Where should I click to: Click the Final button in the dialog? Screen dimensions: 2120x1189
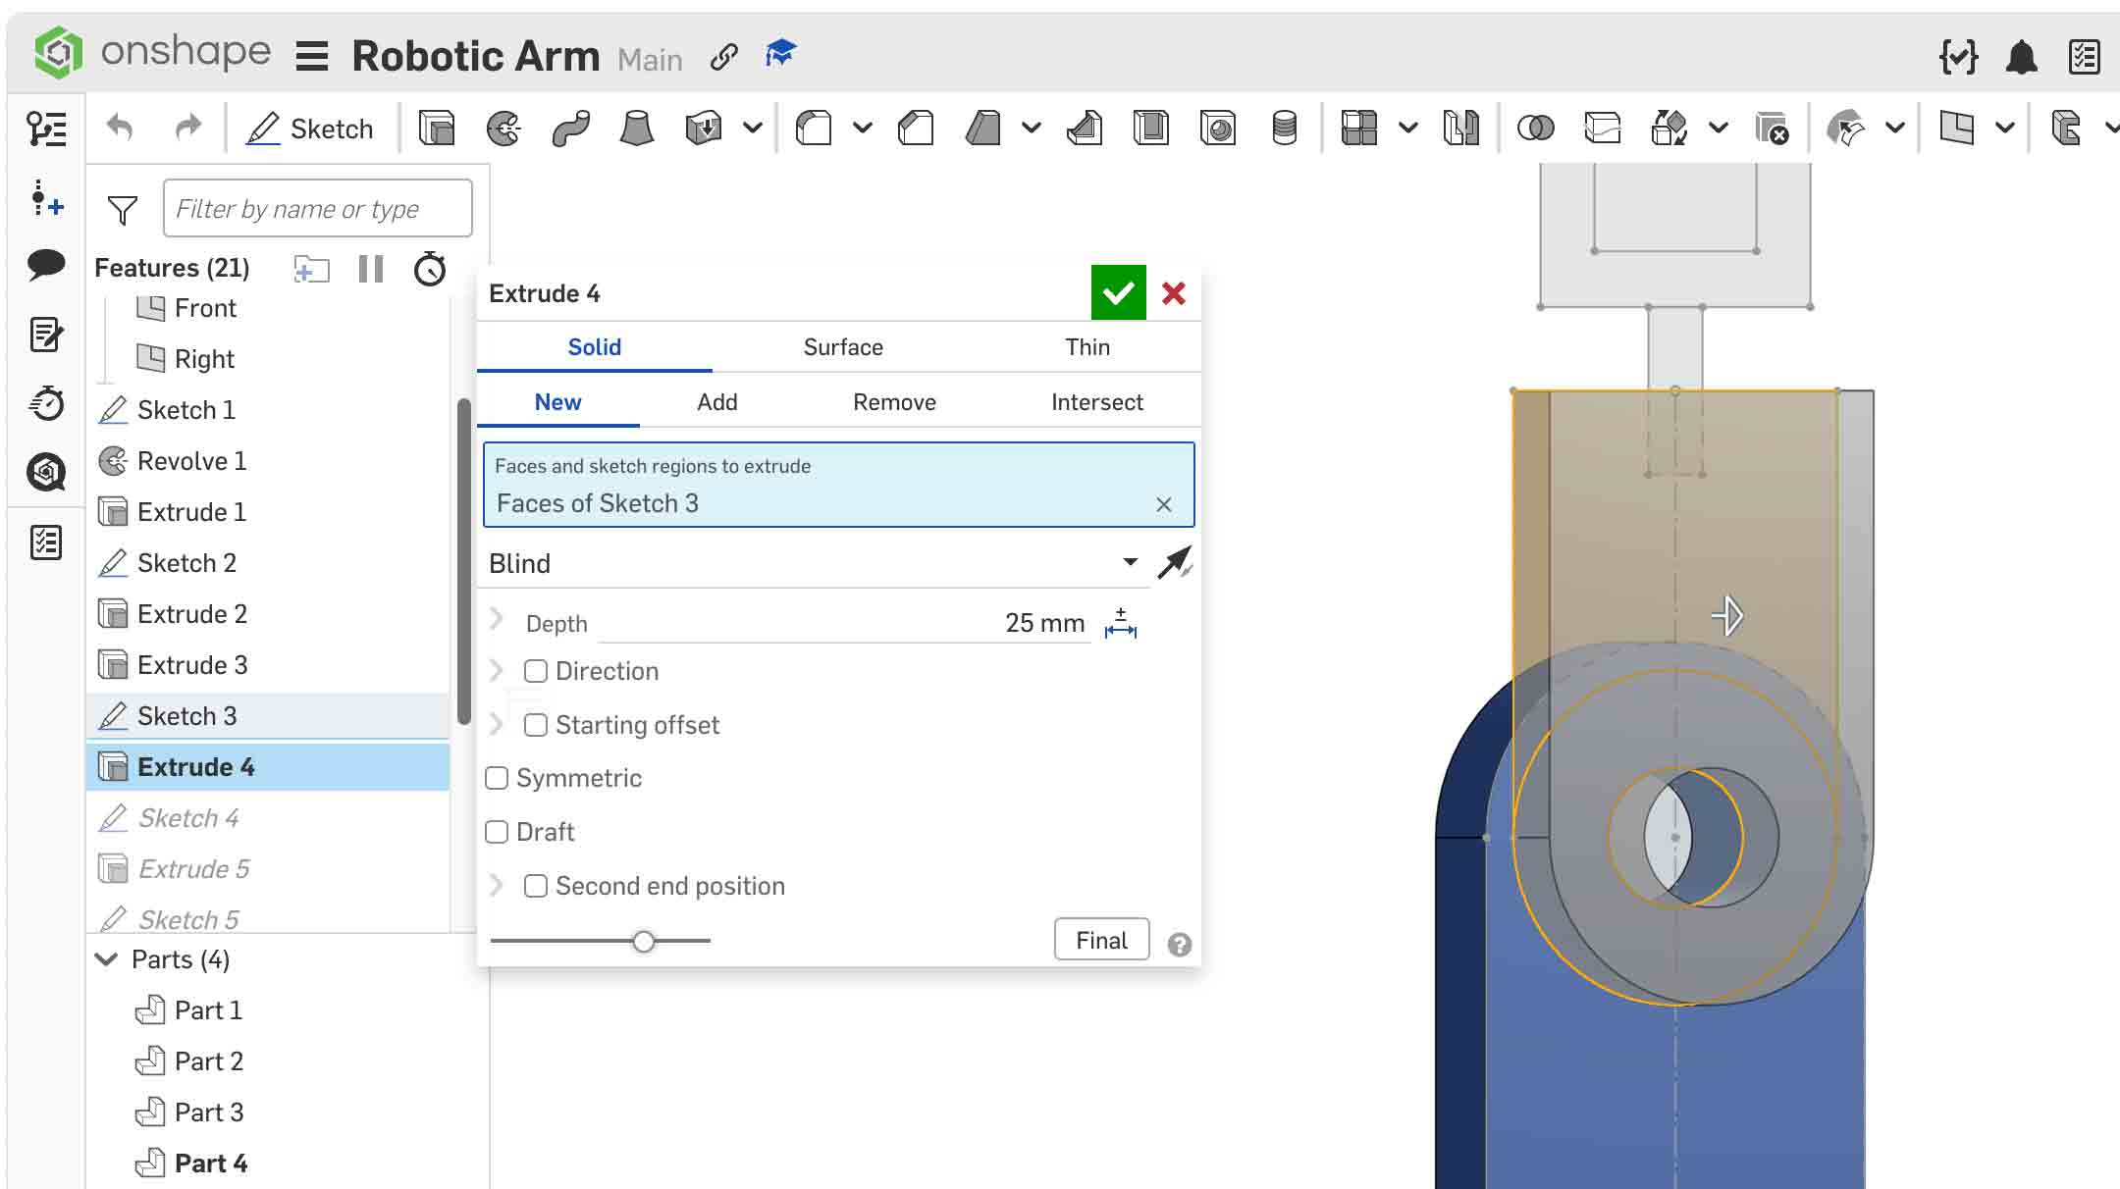[1100, 939]
